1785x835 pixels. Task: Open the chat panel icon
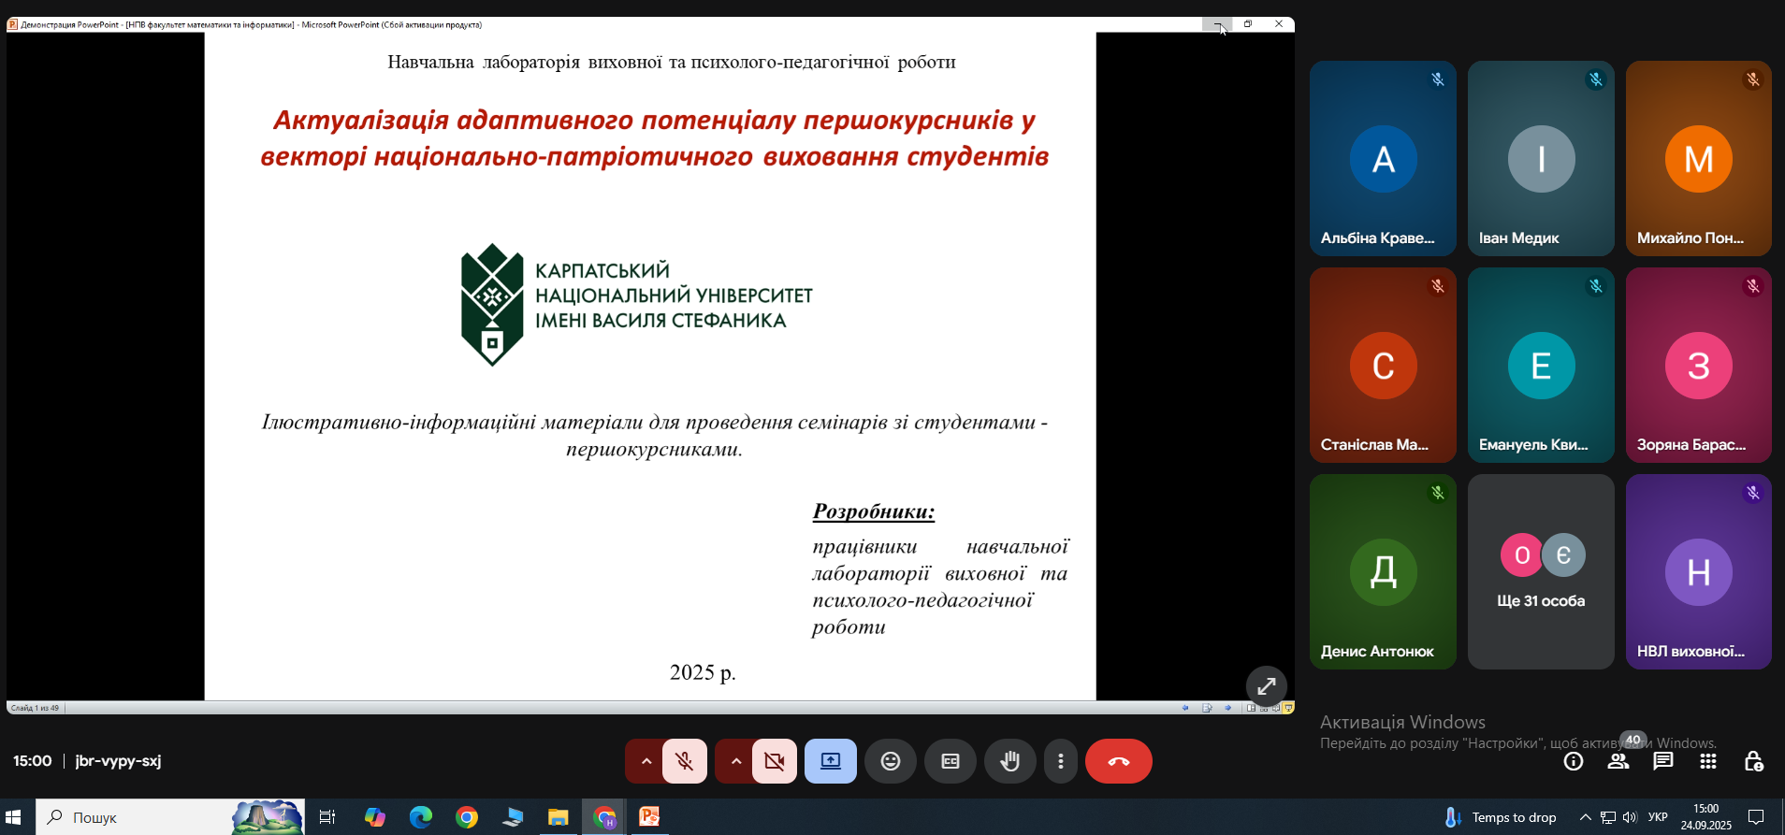click(x=1663, y=761)
